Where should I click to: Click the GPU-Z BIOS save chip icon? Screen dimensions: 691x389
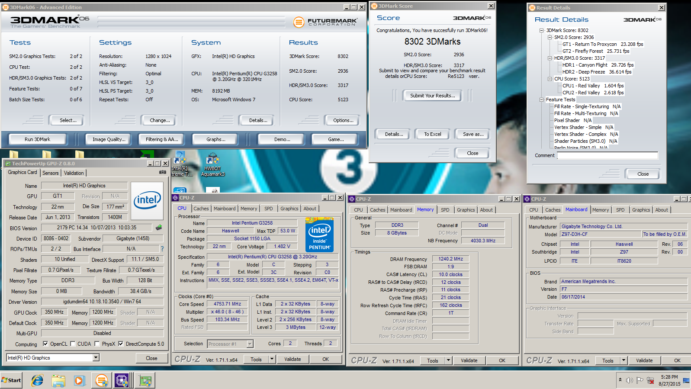point(159,227)
